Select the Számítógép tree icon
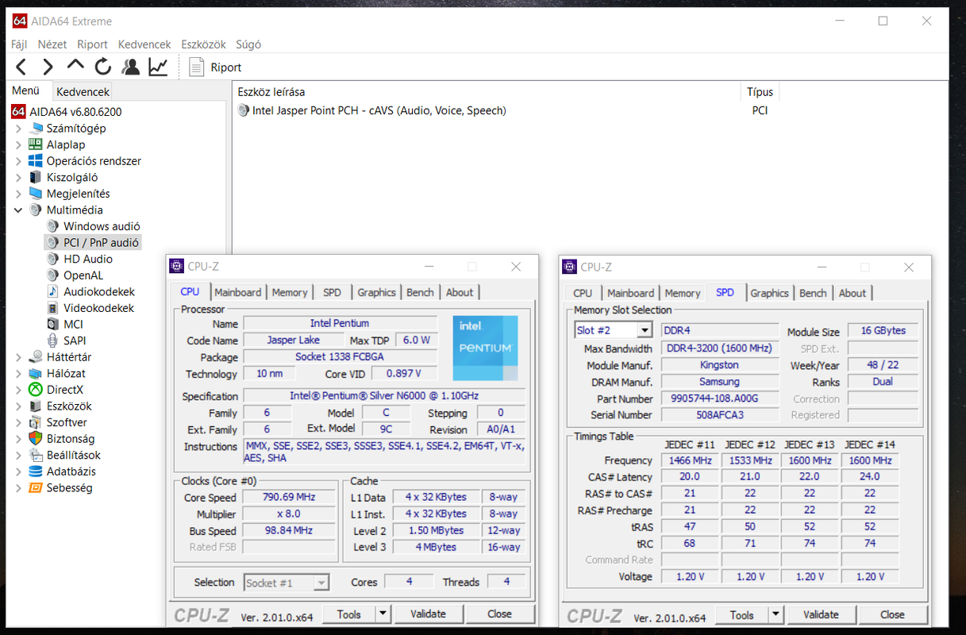 (x=36, y=128)
